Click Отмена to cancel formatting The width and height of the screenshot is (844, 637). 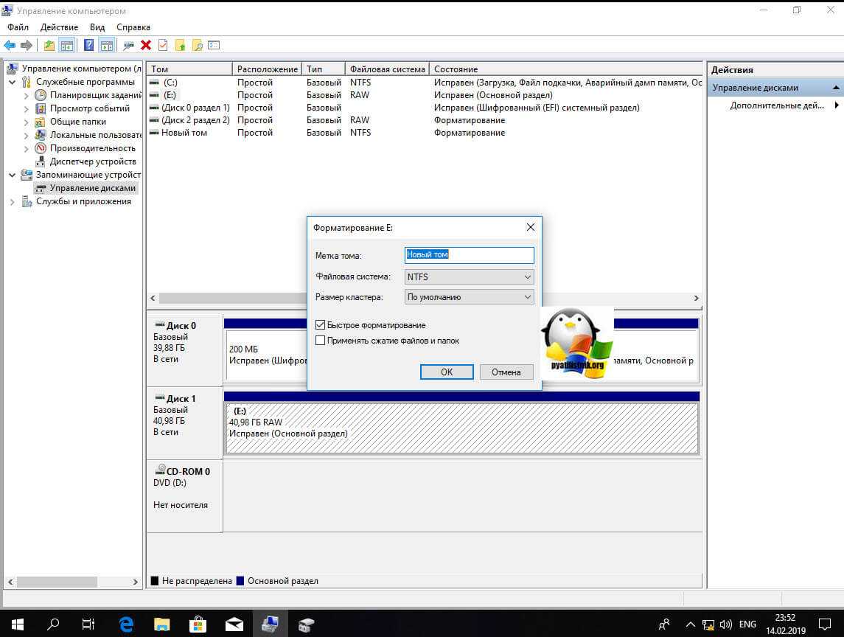tap(506, 372)
